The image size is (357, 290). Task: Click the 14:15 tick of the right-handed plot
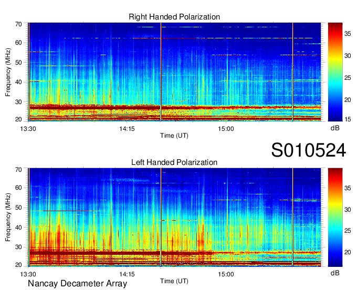tap(127, 129)
